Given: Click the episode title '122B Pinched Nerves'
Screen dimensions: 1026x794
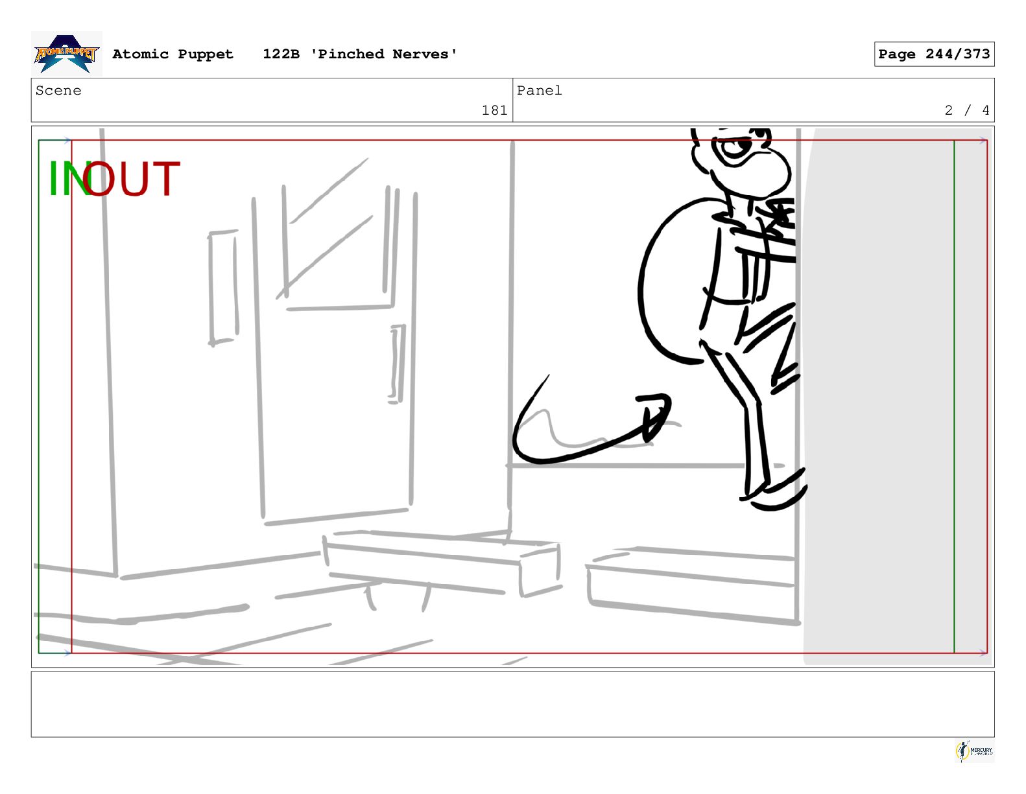Looking at the screenshot, I should tap(360, 54).
